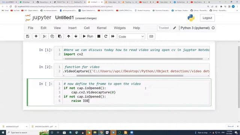The width and height of the screenshot is (240, 135).
Task: Open the Cell menu
Action: point(87,28)
